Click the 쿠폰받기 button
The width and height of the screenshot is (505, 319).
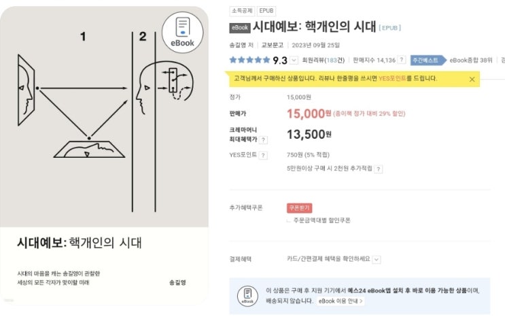coord(299,207)
